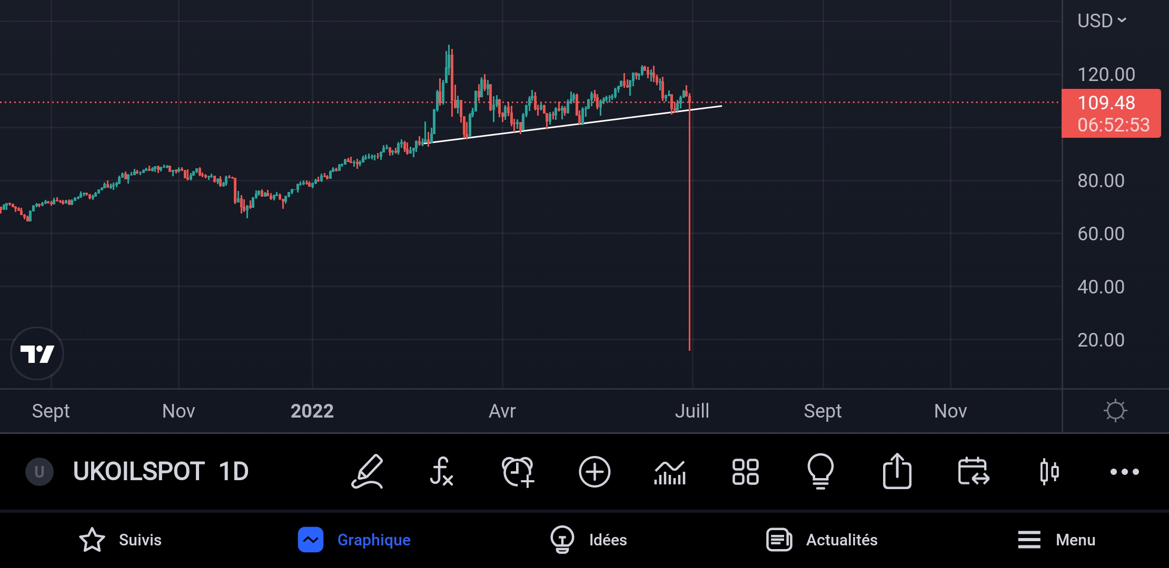
Task: Tap the lightbulb ideas icon in the toolbar
Action: click(820, 471)
